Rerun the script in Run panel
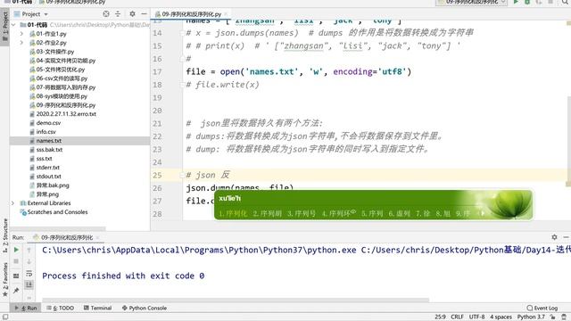The height and width of the screenshot is (321, 571). tap(16, 250)
